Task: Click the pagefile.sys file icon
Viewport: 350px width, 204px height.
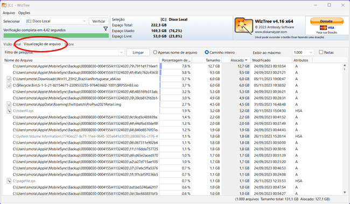Action: [9, 181]
